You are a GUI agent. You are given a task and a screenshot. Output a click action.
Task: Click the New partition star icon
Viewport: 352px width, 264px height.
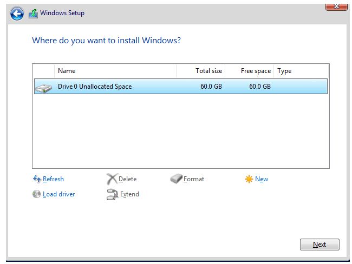(249, 179)
